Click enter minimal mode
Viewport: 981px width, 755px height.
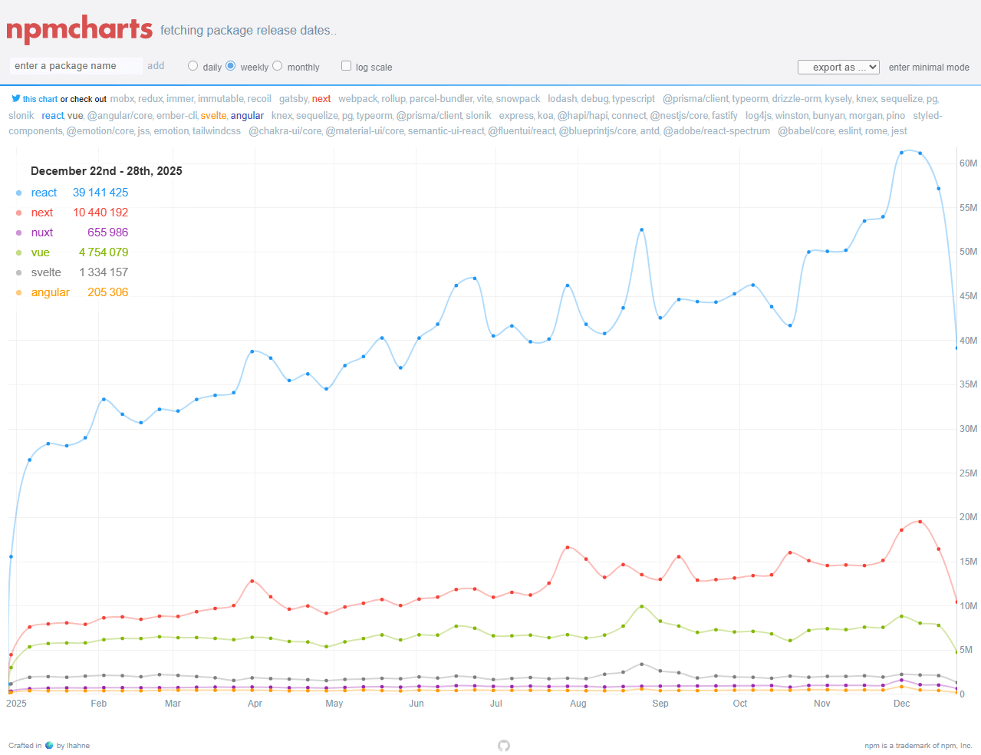click(929, 68)
